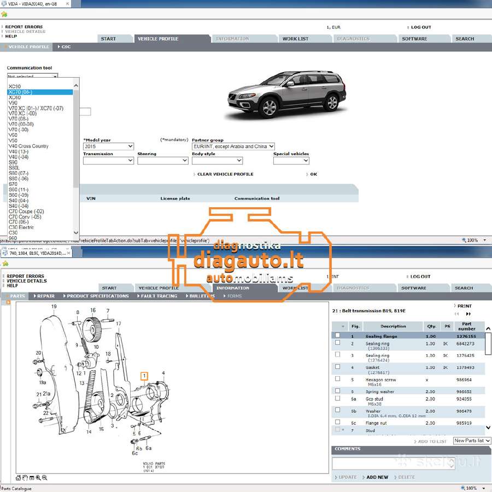Open the New Parts list dropdown
492x492 pixels.
point(472,441)
